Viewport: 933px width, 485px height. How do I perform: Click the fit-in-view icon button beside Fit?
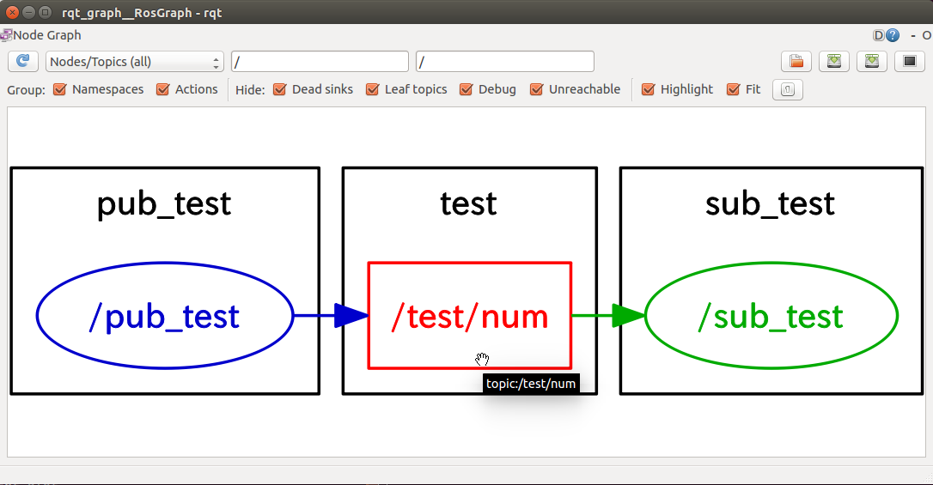pyautogui.click(x=787, y=89)
